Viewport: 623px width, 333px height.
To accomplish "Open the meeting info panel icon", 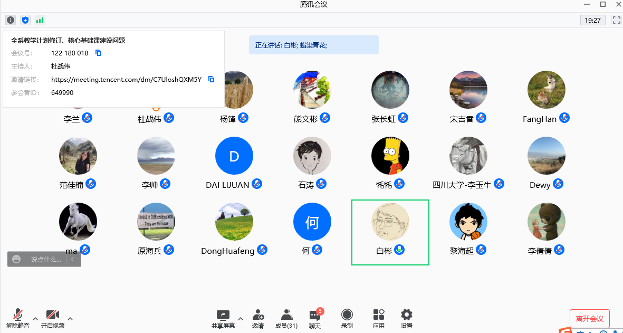I will 10,20.
